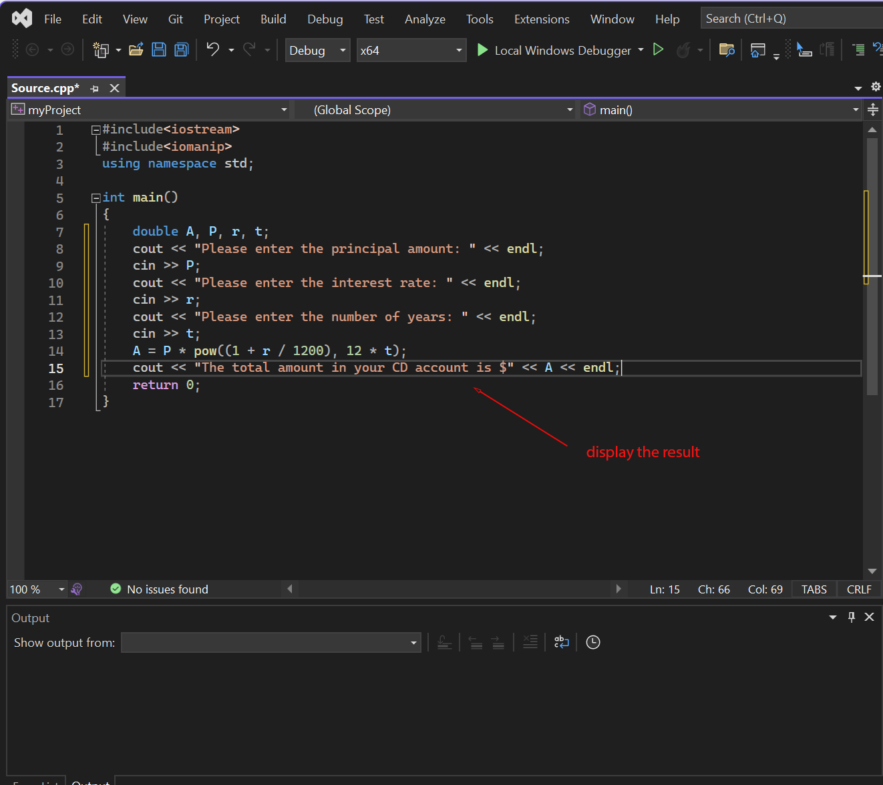Open the active documents list arrow above editor
Screen dimensions: 883x785
[858, 88]
